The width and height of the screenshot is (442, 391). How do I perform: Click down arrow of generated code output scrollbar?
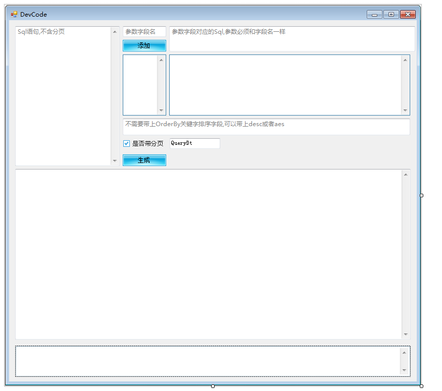(406, 334)
